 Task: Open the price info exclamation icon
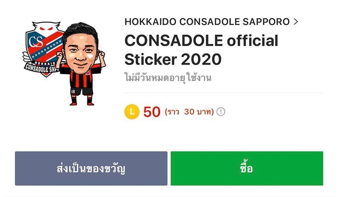[221, 112]
